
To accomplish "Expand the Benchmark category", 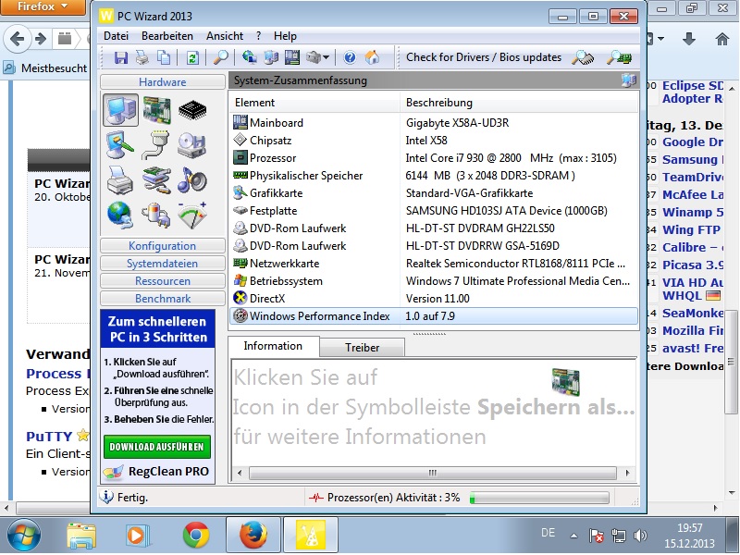I will [x=163, y=298].
